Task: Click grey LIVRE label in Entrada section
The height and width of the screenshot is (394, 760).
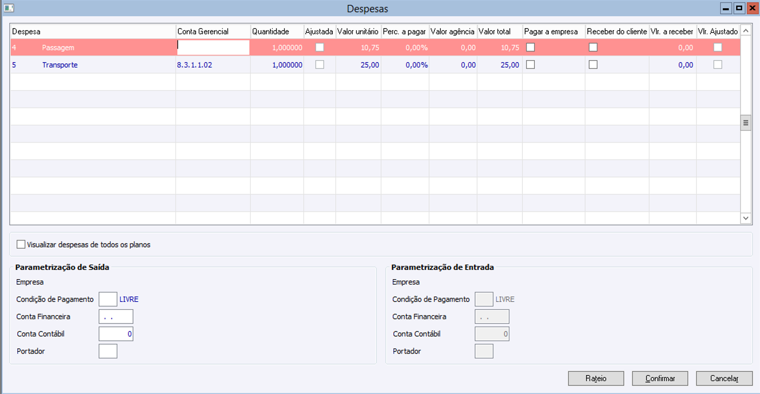Action: click(505, 299)
